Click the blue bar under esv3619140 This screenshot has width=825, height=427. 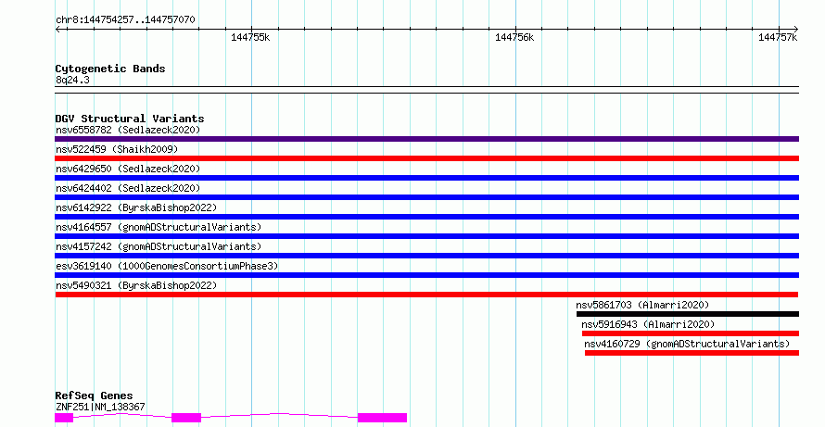[x=426, y=275]
